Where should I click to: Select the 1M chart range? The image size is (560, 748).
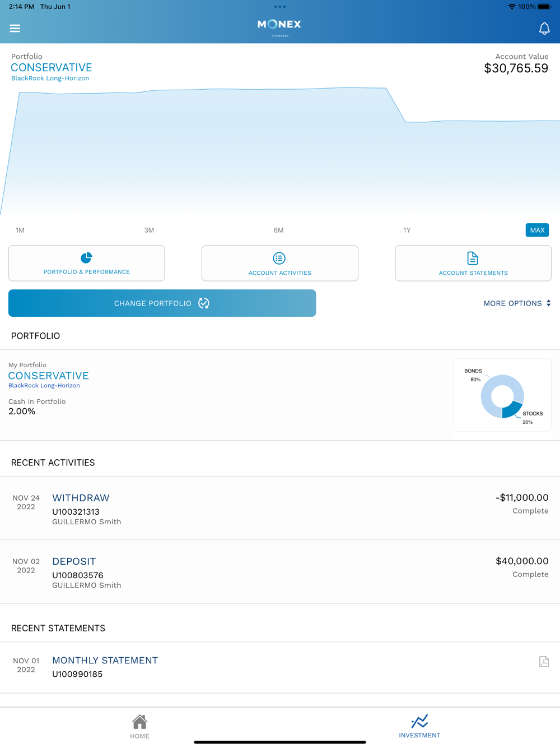[x=20, y=230]
